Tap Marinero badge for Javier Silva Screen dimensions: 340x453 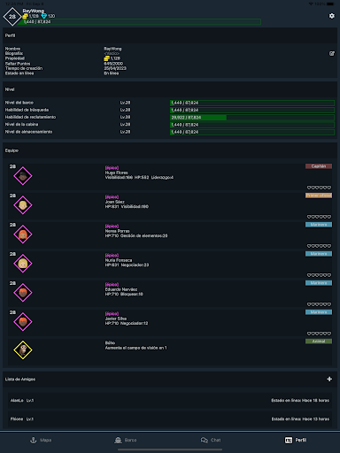pos(319,312)
